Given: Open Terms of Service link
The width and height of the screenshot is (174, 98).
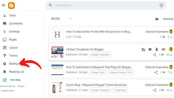Looking at the screenshot, I should (x=8, y=86).
